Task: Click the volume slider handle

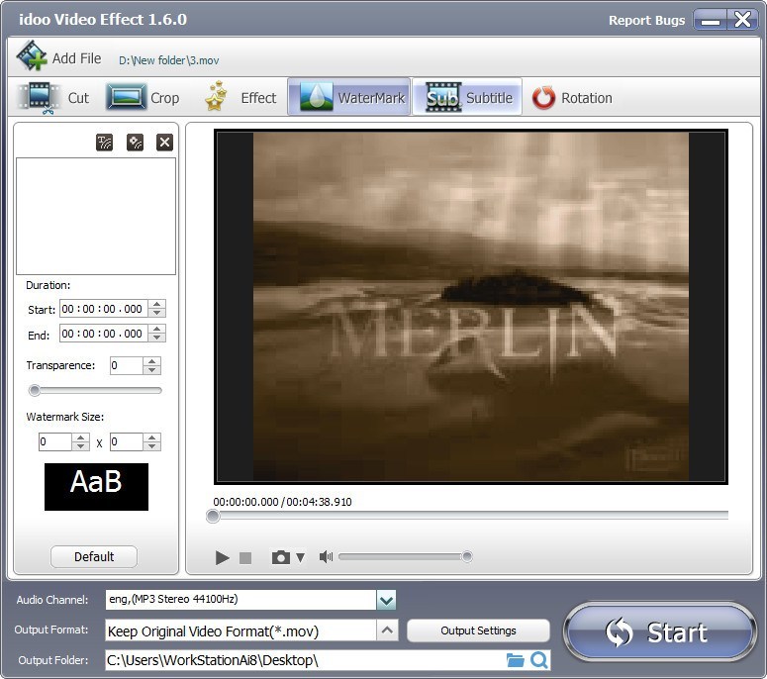Action: coord(467,556)
